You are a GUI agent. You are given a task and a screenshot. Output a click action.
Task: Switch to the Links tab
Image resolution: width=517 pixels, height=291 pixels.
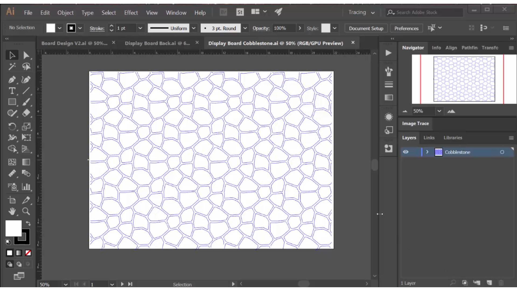[x=429, y=137]
